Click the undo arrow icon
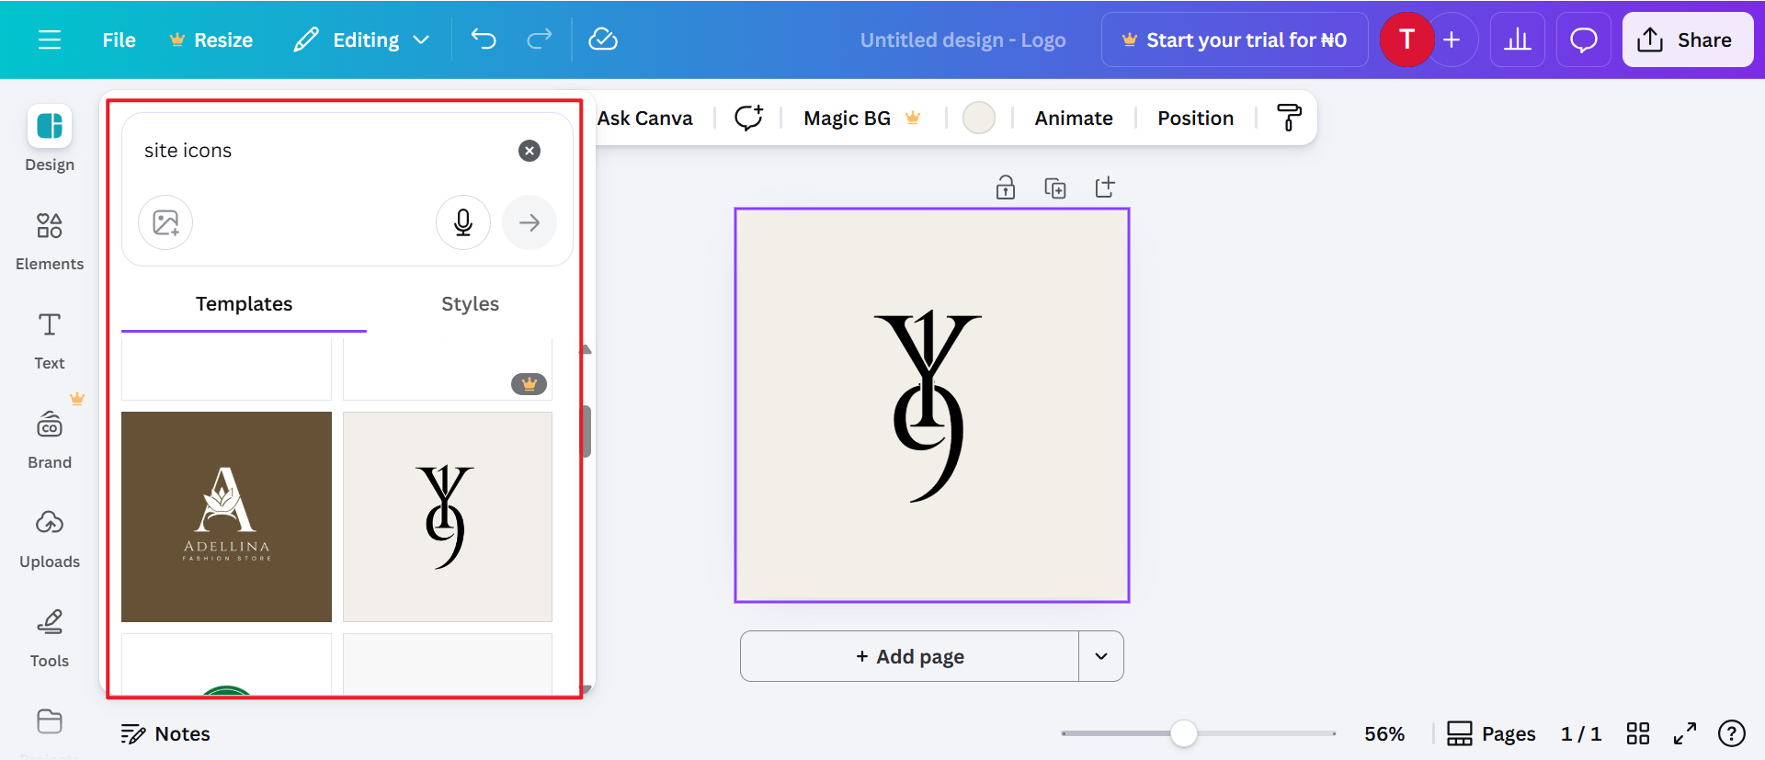This screenshot has width=1765, height=760. click(484, 40)
